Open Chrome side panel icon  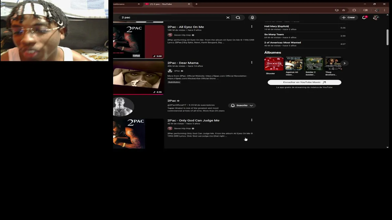pyautogui.click(x=365, y=10)
